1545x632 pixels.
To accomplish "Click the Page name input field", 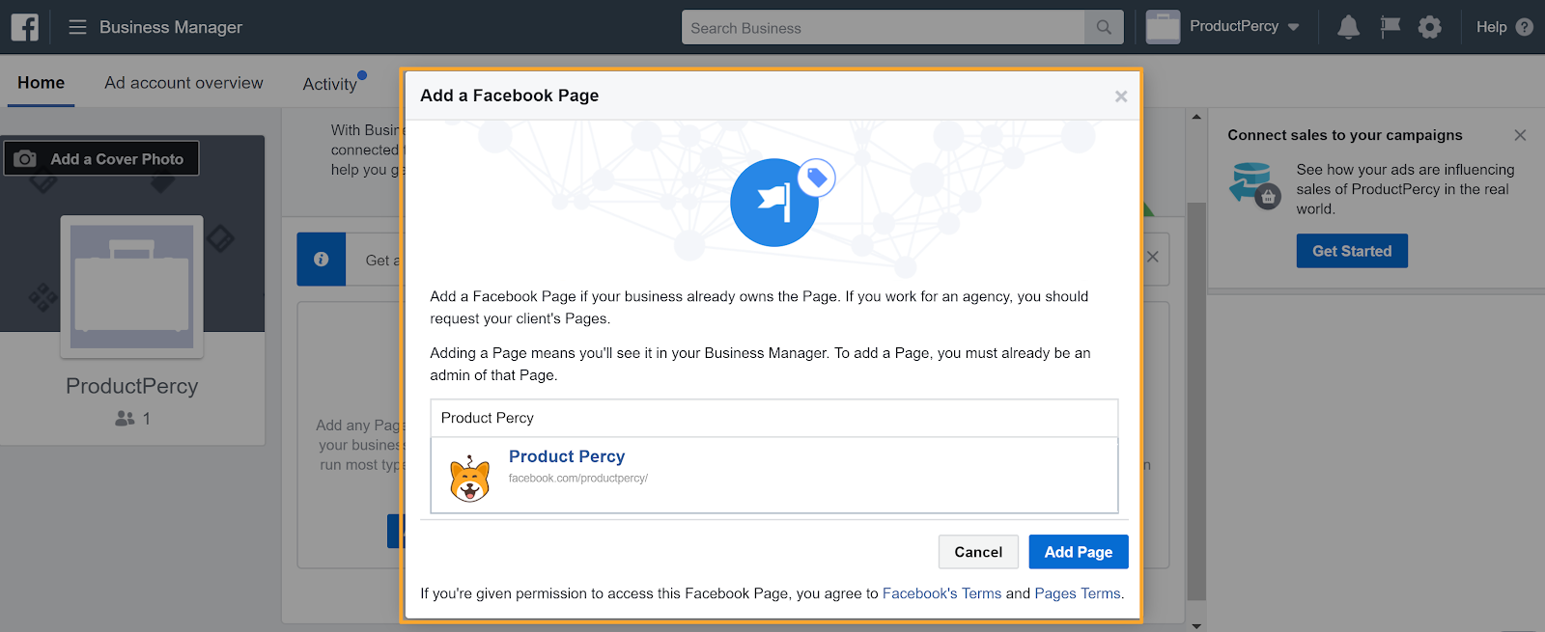I will tap(774, 418).
